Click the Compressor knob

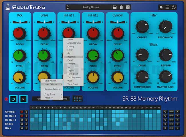click(x=142, y=77)
